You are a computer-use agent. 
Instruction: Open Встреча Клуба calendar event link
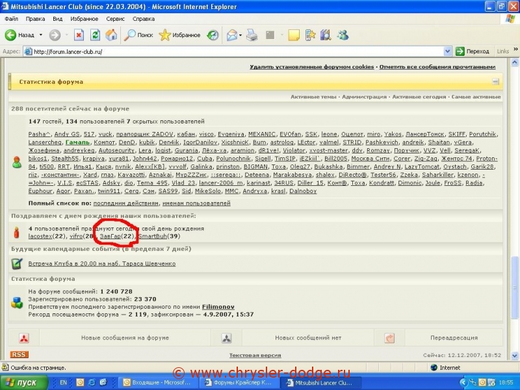pyautogui.click(x=102, y=264)
